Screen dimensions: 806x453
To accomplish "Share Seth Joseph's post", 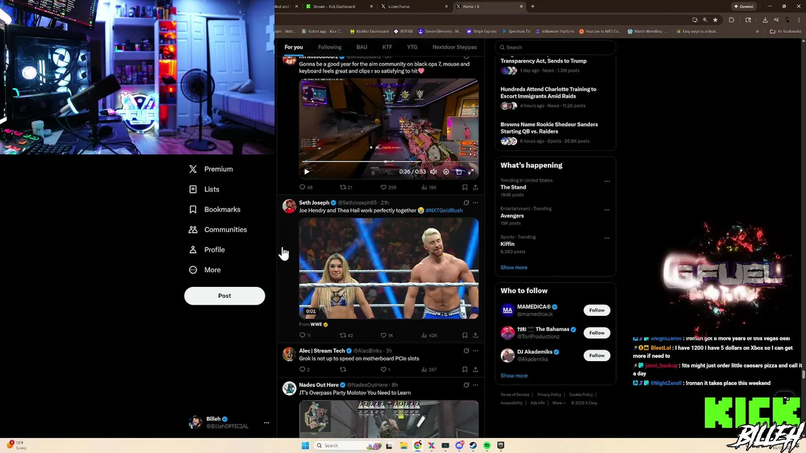I will (475, 335).
